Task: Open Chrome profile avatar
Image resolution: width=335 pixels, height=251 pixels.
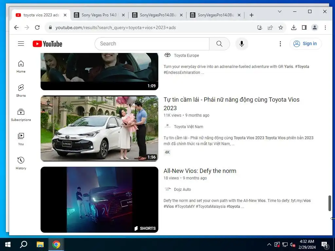Action: tap(315, 27)
